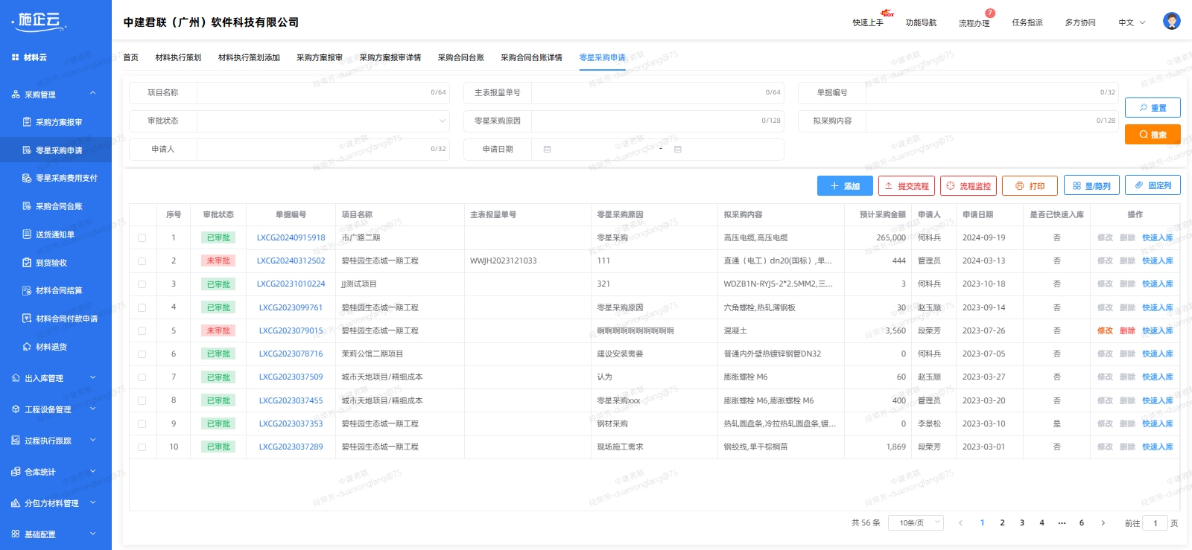Open document link LXCG20240915918
The height and width of the screenshot is (550, 1192).
(291, 238)
